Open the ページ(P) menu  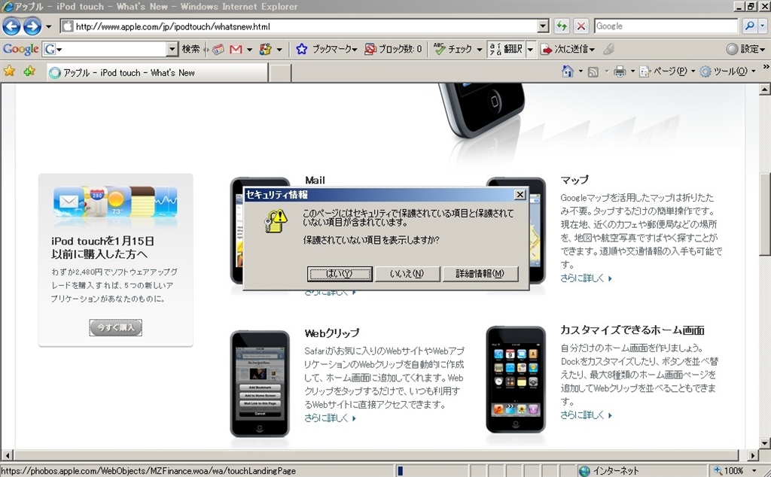(x=667, y=71)
